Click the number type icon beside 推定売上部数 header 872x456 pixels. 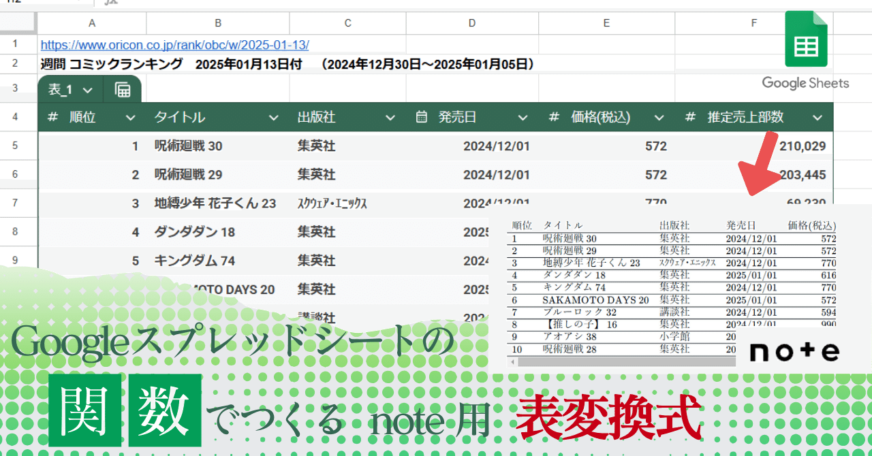tap(691, 118)
